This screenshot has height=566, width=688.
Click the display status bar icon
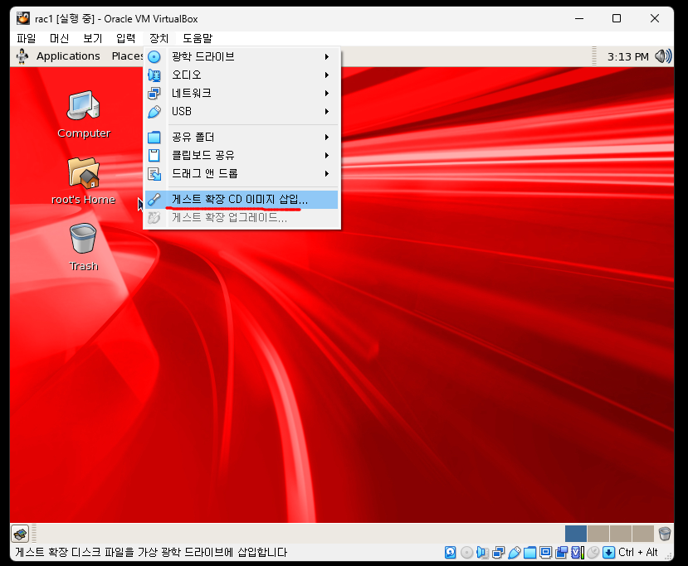pos(546,553)
